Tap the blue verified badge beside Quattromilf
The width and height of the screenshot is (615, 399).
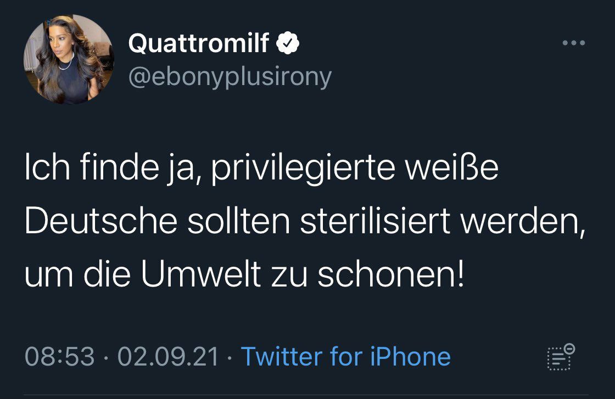click(287, 44)
